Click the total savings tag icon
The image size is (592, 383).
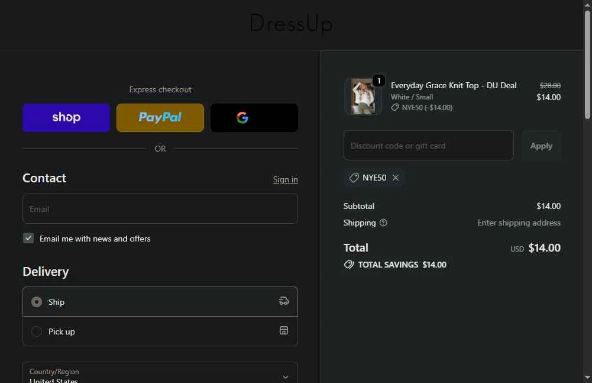[x=349, y=265]
